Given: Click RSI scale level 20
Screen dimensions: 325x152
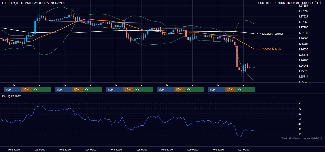Looking at the screenshot, I should click(300, 134).
